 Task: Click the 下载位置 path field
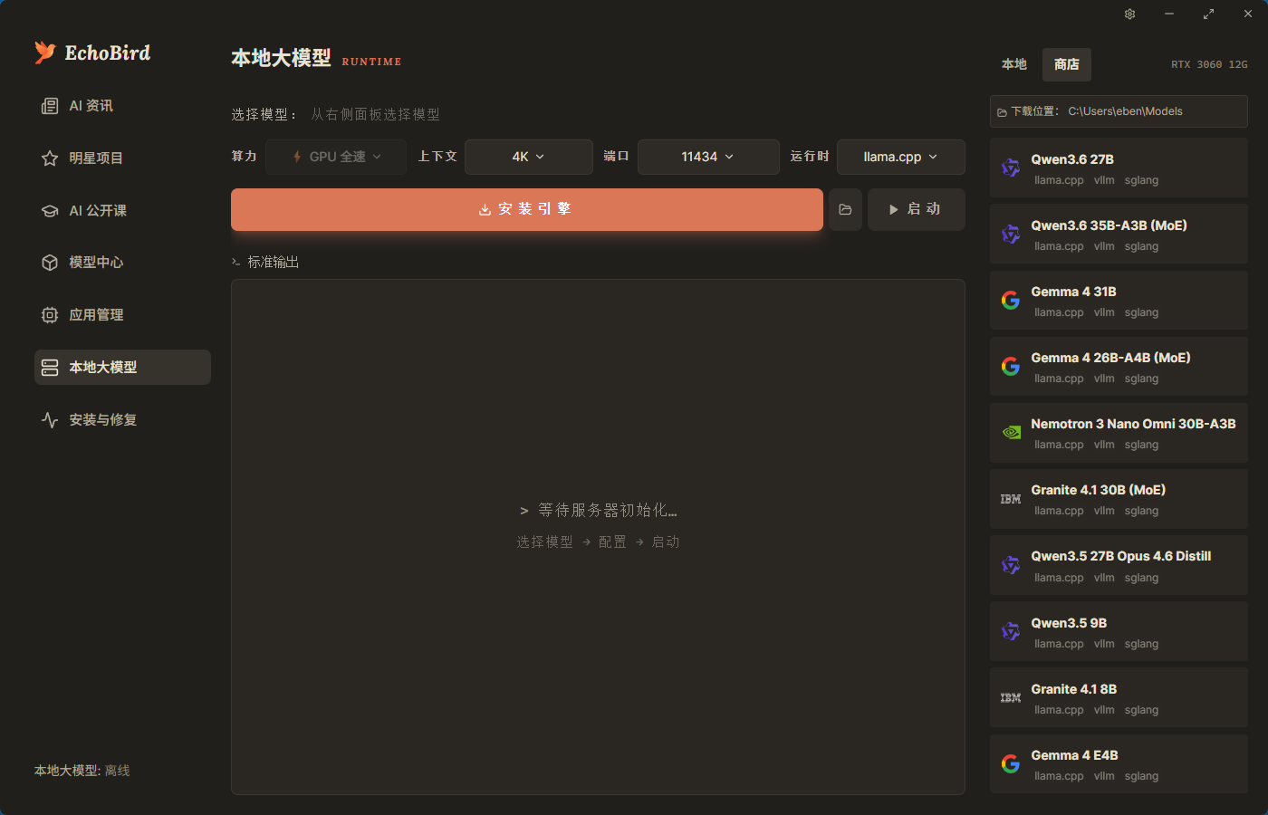1119,111
